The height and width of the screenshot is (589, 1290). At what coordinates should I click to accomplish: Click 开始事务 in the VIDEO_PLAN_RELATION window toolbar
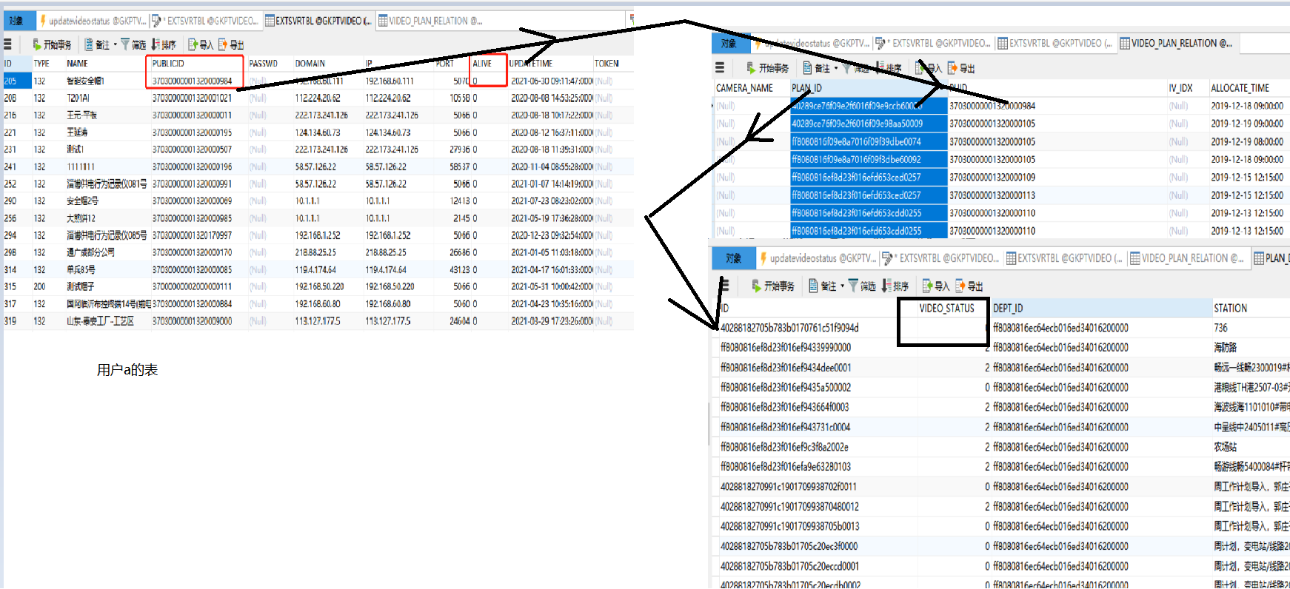tap(767, 68)
